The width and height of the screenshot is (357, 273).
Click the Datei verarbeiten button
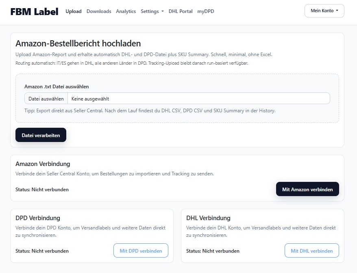(41, 135)
